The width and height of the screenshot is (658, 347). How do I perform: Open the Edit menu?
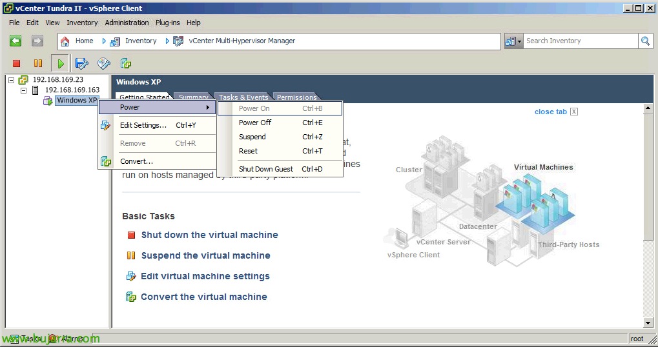[x=32, y=23]
